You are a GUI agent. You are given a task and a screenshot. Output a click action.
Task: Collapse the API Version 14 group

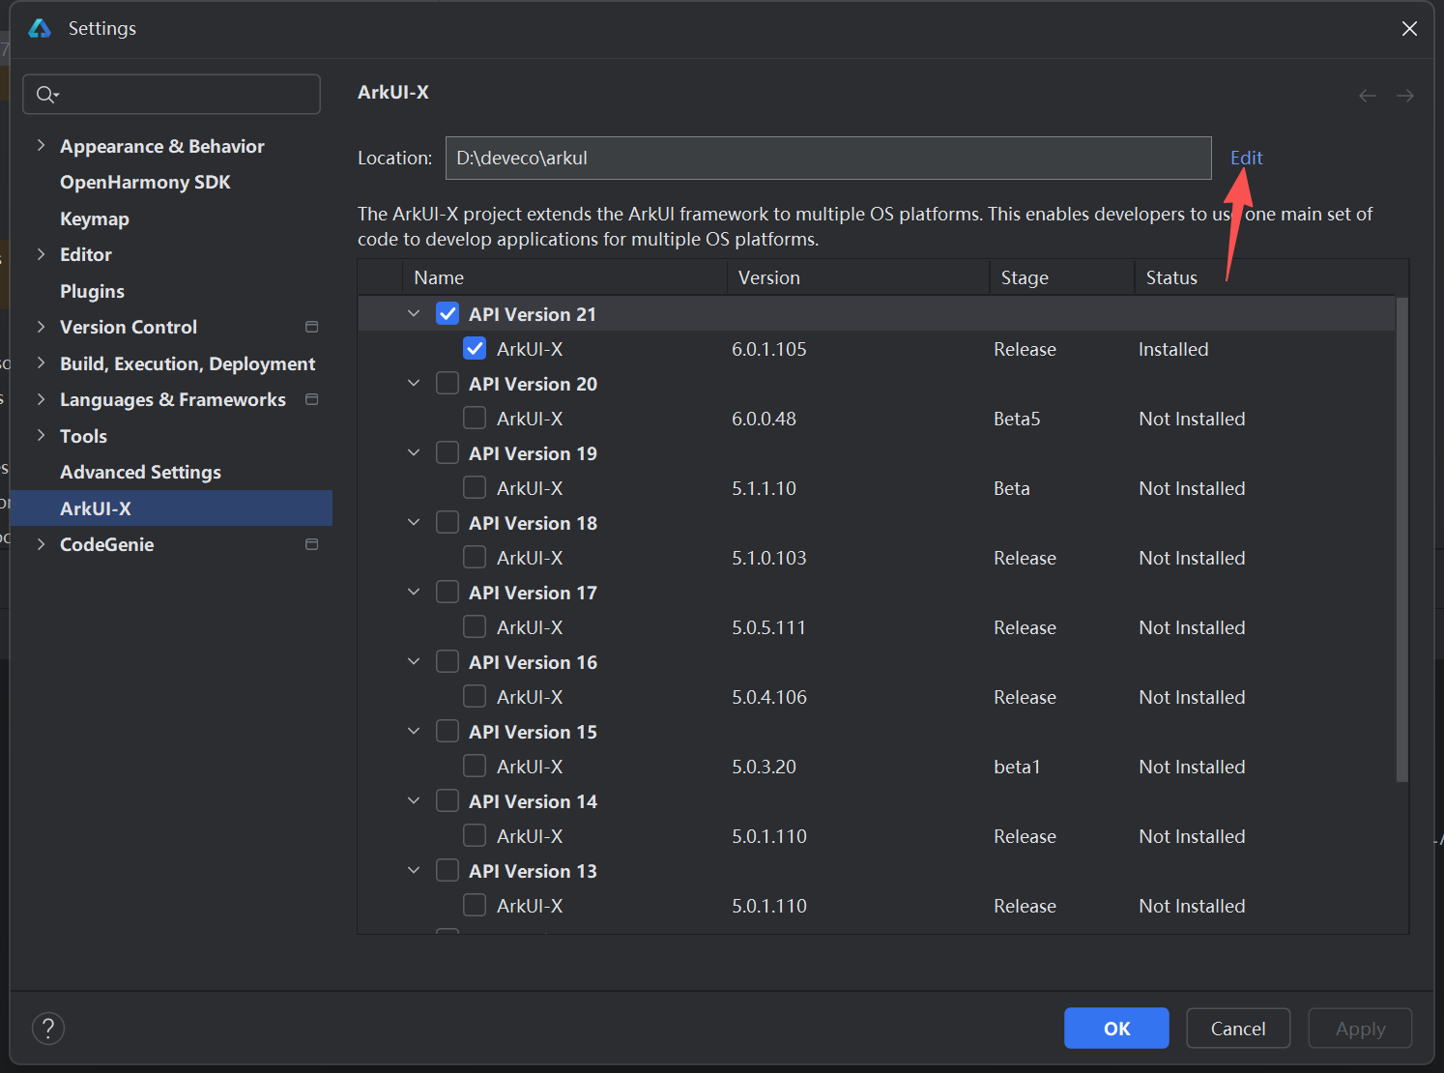pyautogui.click(x=414, y=801)
